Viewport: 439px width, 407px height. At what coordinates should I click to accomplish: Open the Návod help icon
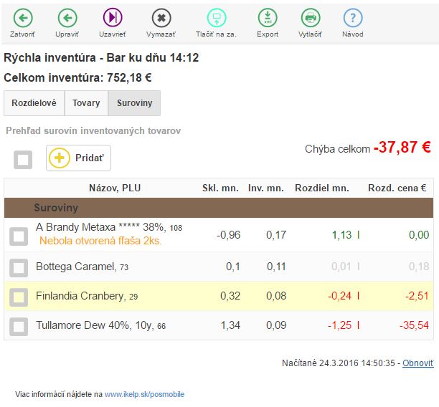352,18
